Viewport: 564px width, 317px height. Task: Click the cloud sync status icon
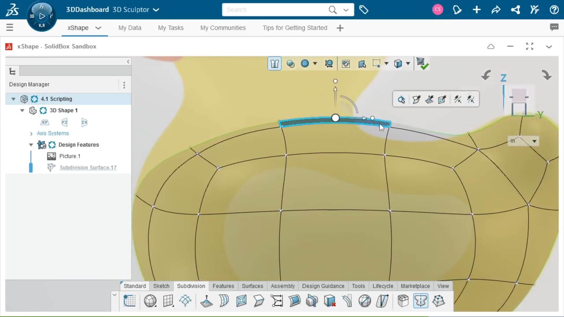click(x=491, y=46)
